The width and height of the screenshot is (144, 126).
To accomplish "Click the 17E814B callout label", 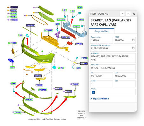I will [x=66, y=37].
